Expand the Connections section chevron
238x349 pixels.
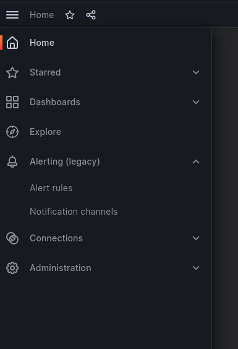point(196,238)
